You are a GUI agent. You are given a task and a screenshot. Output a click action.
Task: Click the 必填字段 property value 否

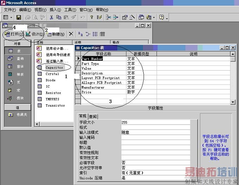click(156, 163)
